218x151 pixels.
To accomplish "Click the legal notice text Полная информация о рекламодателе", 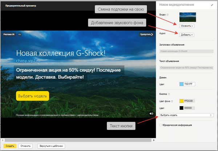I will click(57, 115).
